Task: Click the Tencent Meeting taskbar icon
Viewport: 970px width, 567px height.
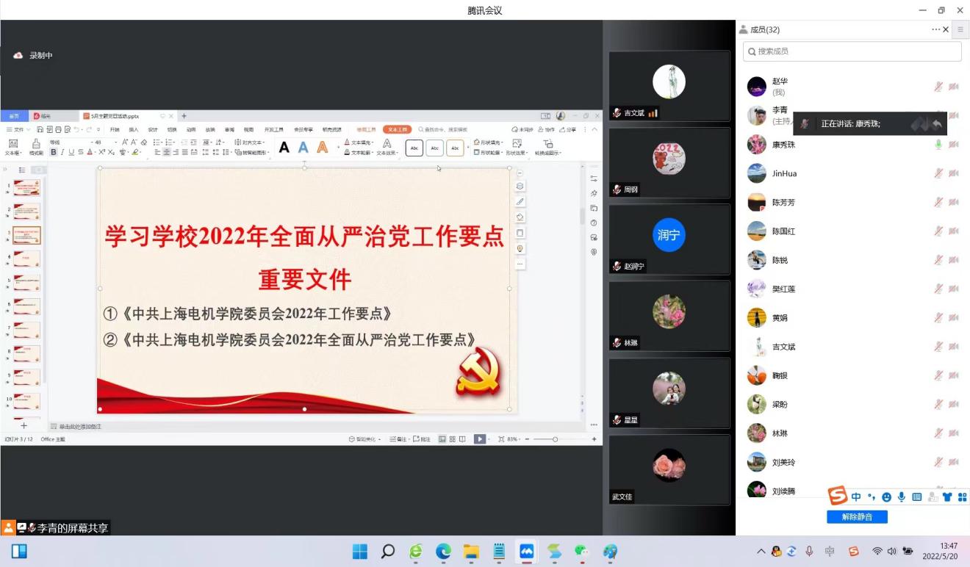Action: click(526, 551)
